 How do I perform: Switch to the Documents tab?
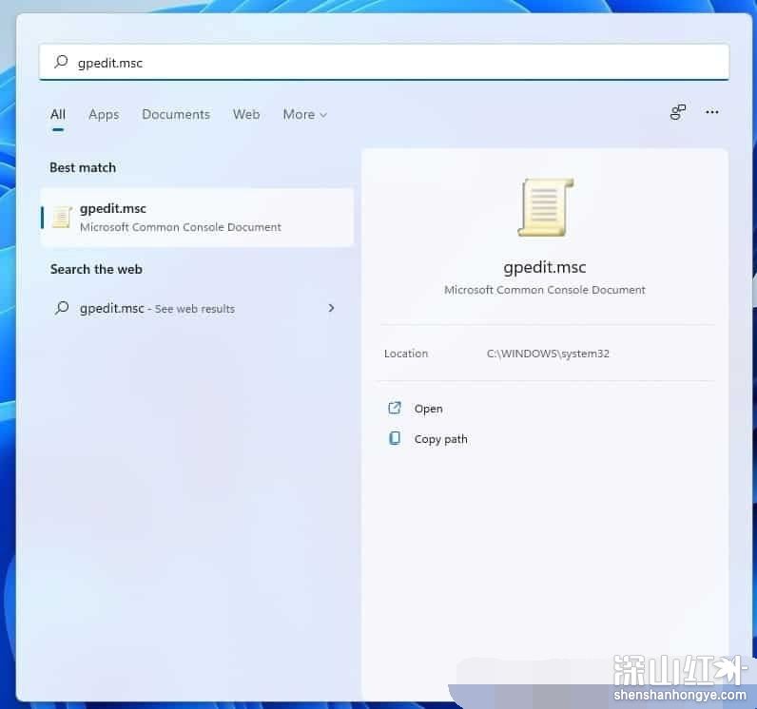coord(176,114)
